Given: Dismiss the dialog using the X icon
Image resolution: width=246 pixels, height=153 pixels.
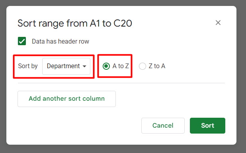Looking at the screenshot, I should click(218, 23).
